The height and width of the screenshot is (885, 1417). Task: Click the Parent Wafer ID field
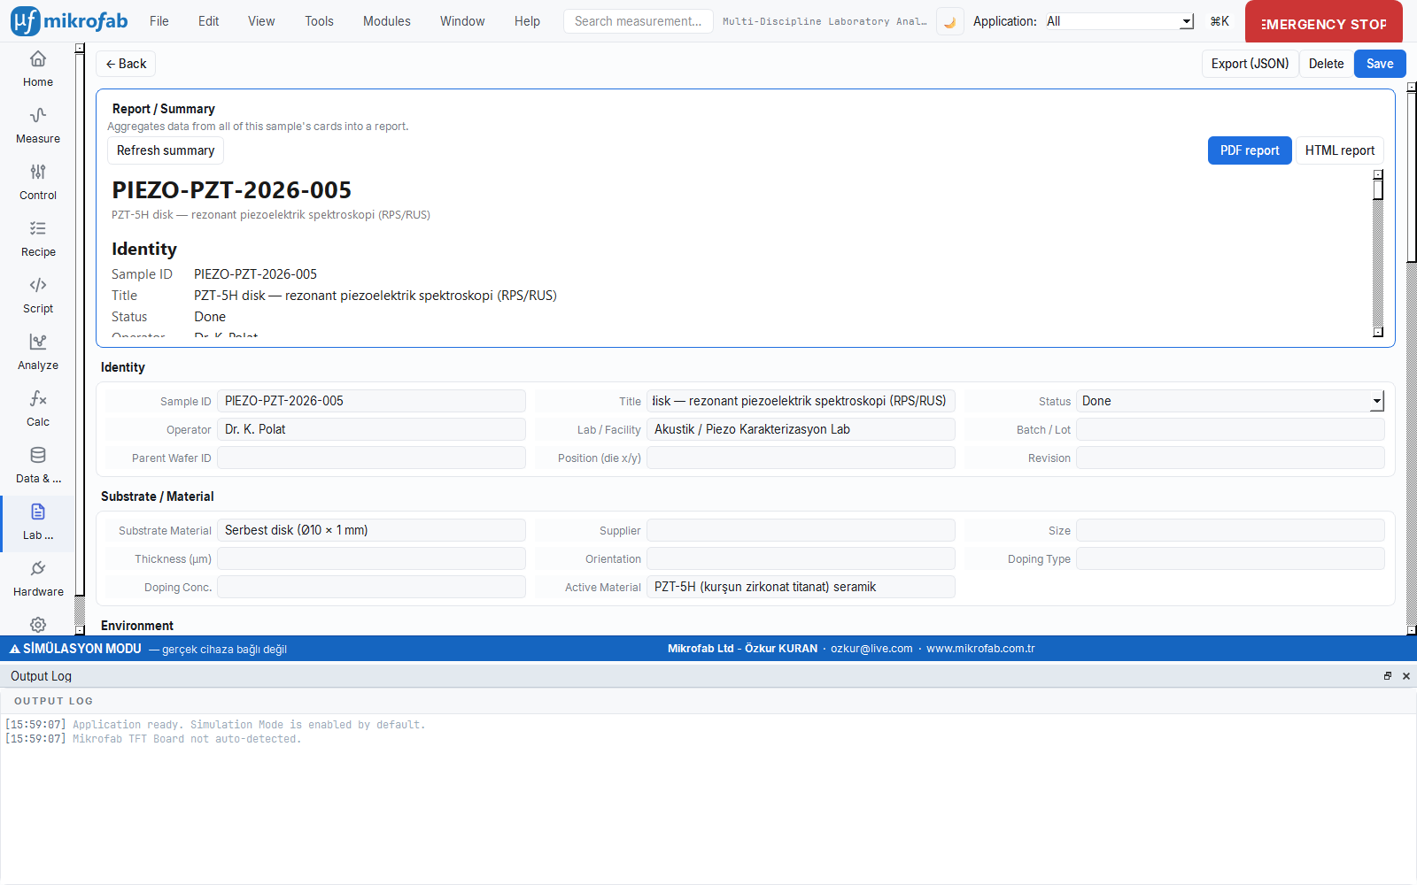coord(371,458)
